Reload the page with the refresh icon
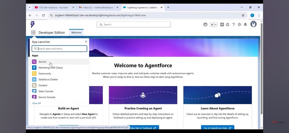This screenshot has width=289, height=133. point(43,15)
